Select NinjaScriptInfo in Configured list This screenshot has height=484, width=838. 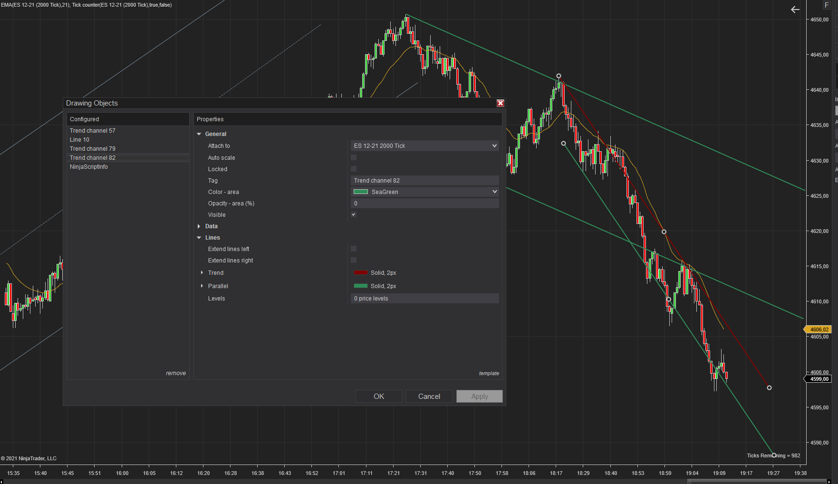[89, 167]
